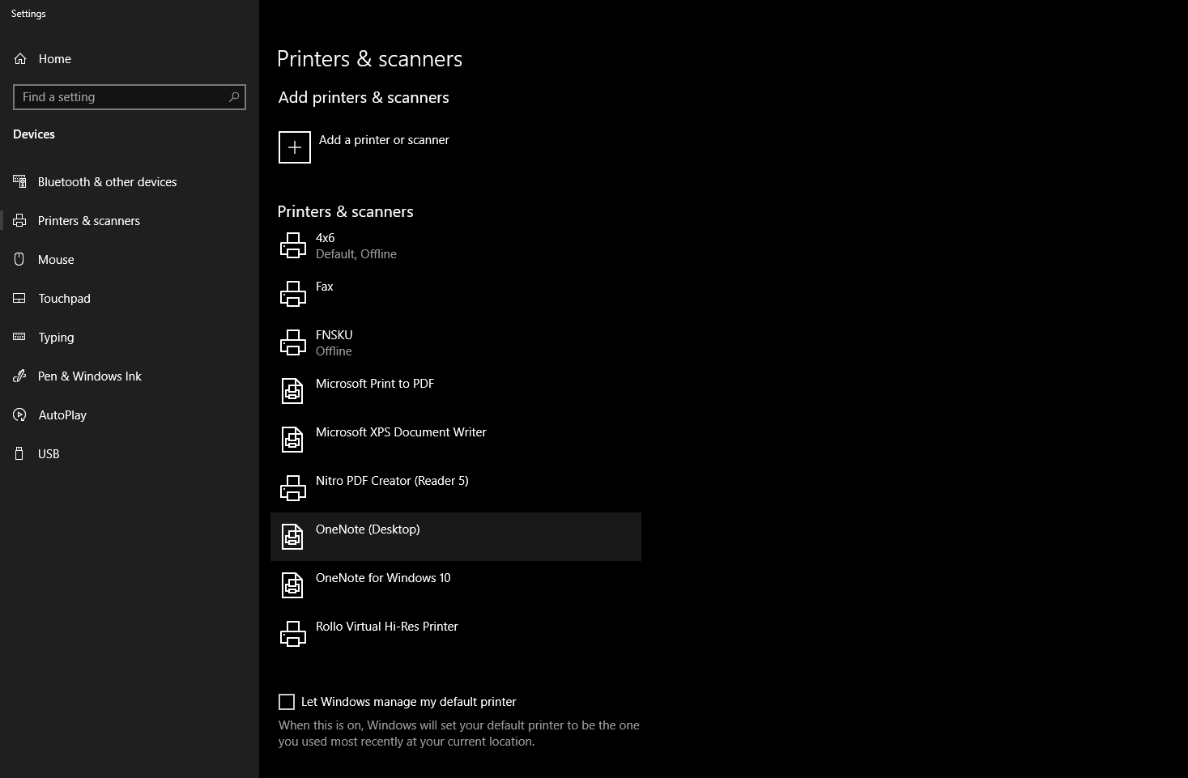Click the Home icon

pos(19,58)
